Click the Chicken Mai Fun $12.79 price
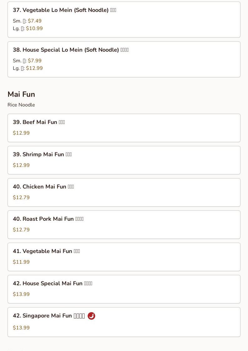Viewport: 248px width, 351px height. tap(21, 198)
